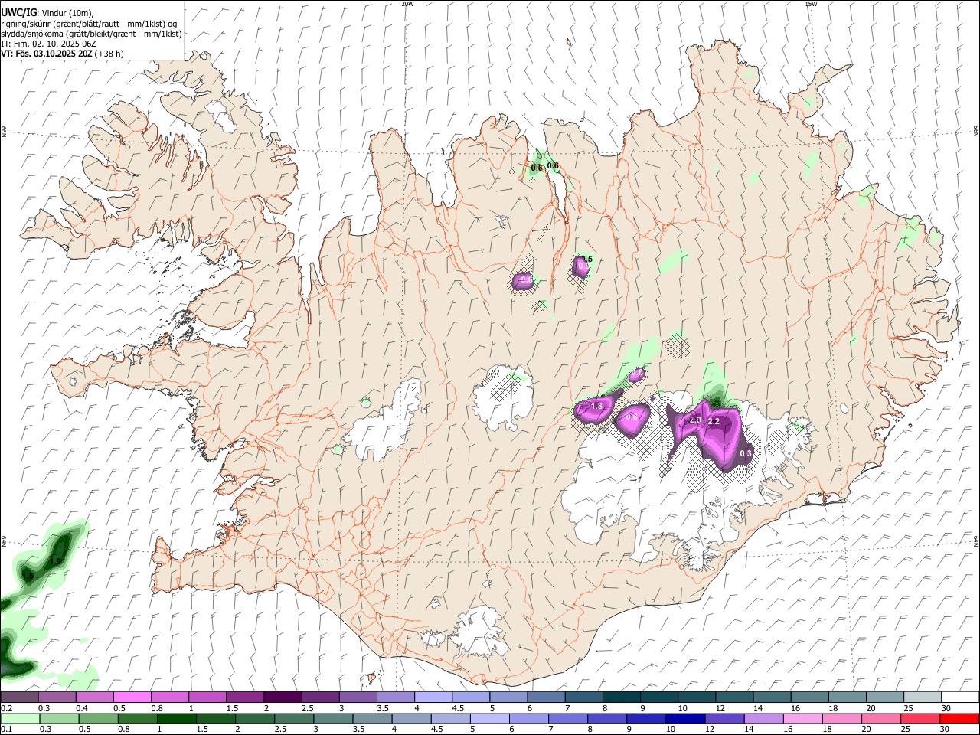Screen dimensions: 980x735
Task: Click the '1.8' value in purple patch
Action: [x=597, y=405]
